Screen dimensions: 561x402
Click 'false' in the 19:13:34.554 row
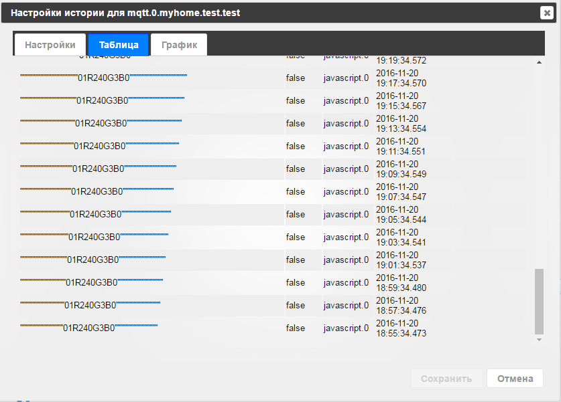click(296, 123)
